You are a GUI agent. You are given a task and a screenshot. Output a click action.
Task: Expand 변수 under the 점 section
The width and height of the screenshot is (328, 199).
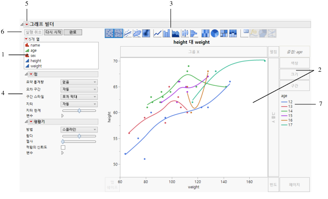62,116
